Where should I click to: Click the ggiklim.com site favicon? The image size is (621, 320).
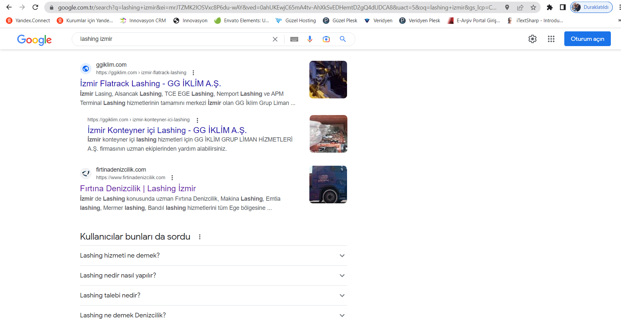pyautogui.click(x=86, y=69)
